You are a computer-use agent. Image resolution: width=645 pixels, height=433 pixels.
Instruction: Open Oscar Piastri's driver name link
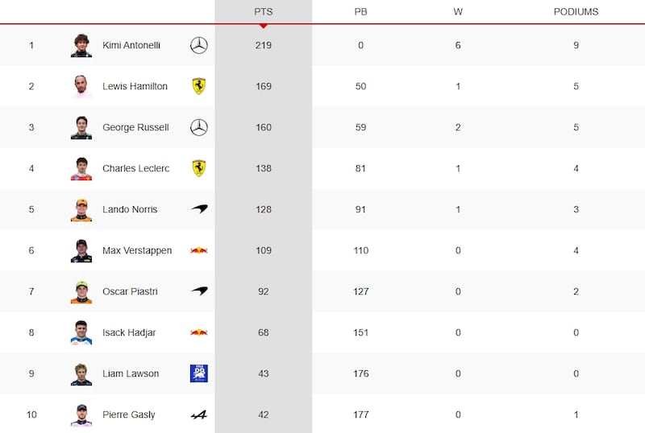pos(130,291)
